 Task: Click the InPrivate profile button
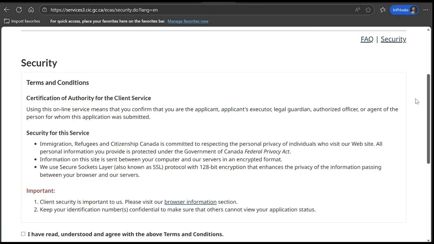point(405,10)
